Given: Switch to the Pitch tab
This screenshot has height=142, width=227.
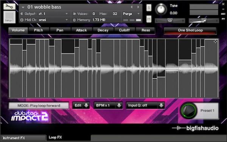Looking at the screenshot, I should tap(38, 30).
